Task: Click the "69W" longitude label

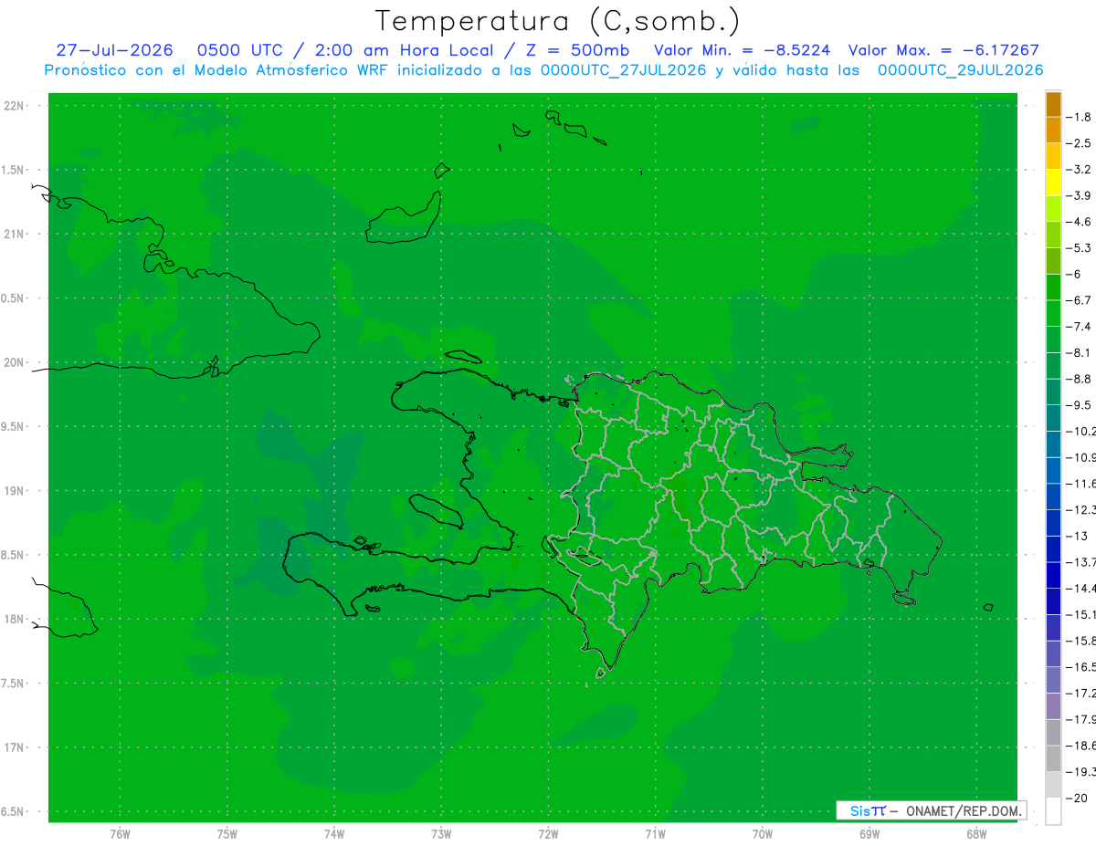Action: tap(869, 834)
